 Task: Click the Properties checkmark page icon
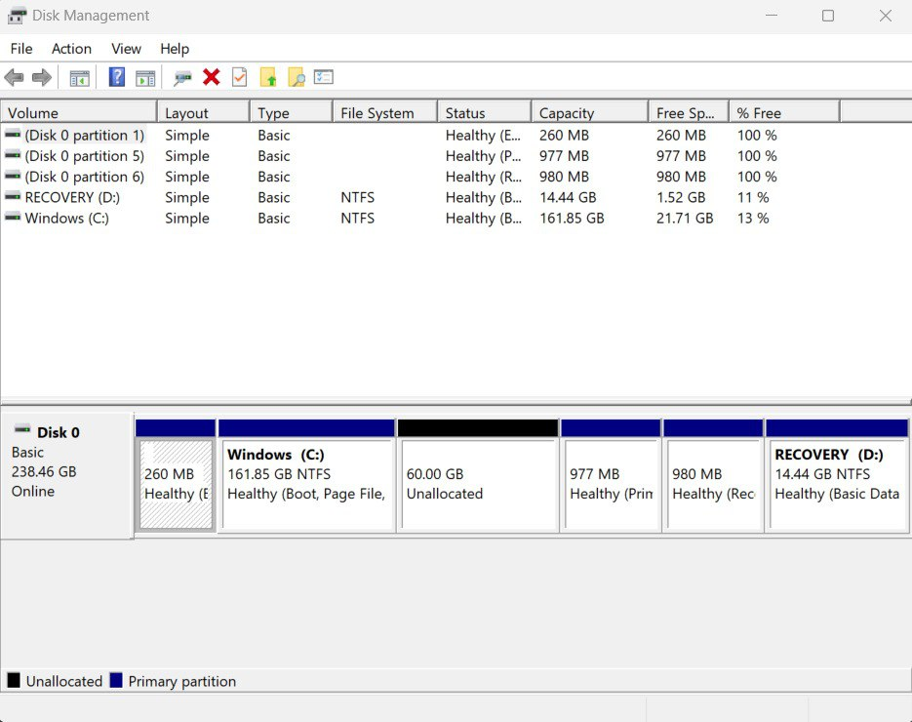(x=239, y=78)
